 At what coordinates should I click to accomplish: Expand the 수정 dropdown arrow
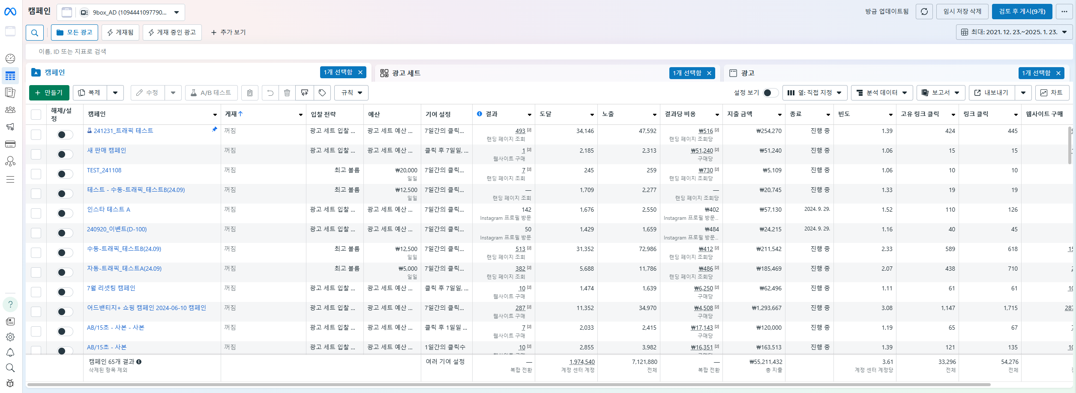click(x=173, y=93)
